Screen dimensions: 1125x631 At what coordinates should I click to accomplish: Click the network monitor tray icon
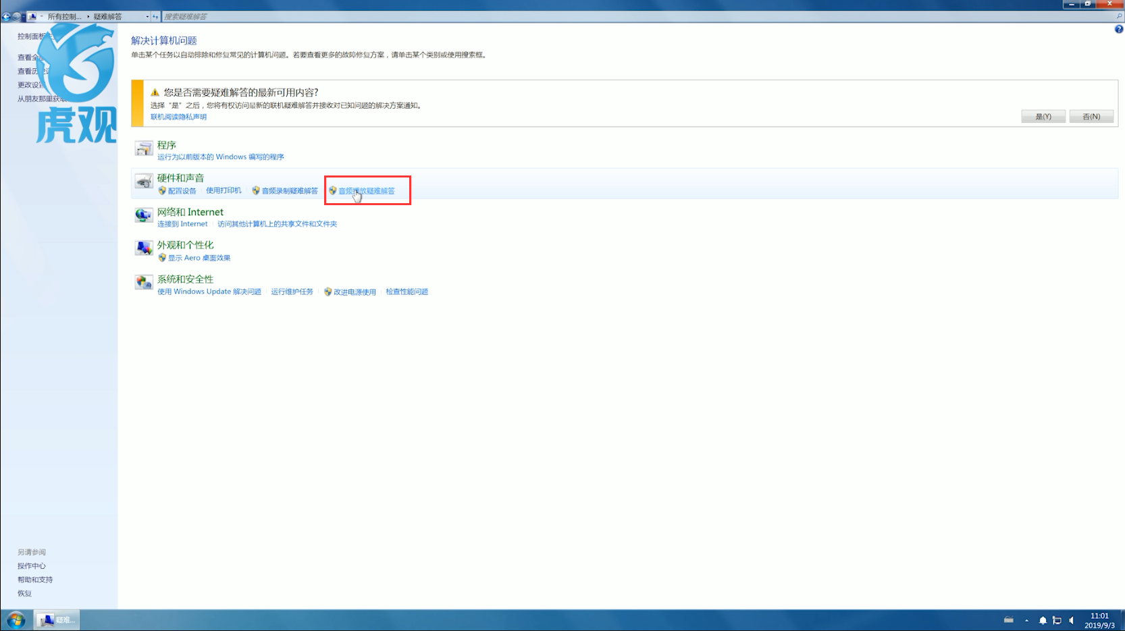pos(1057,620)
